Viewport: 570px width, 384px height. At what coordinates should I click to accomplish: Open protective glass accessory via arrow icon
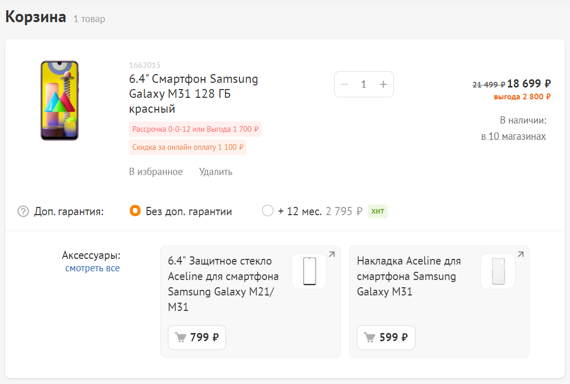332,254
